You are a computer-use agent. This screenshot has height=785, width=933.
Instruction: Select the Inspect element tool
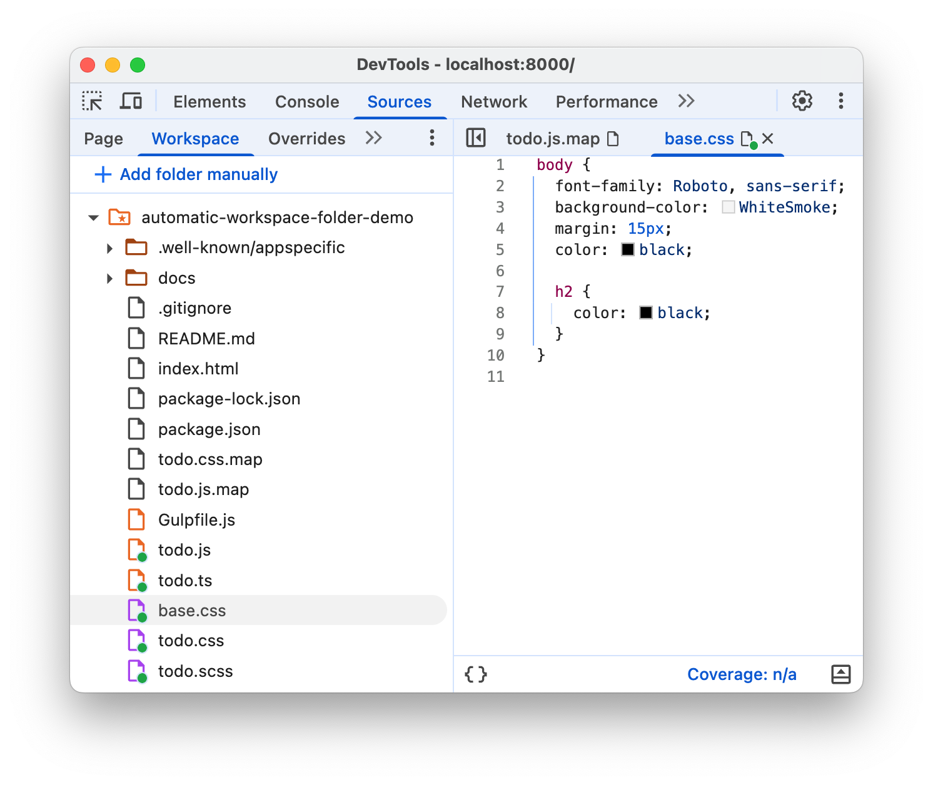[92, 101]
